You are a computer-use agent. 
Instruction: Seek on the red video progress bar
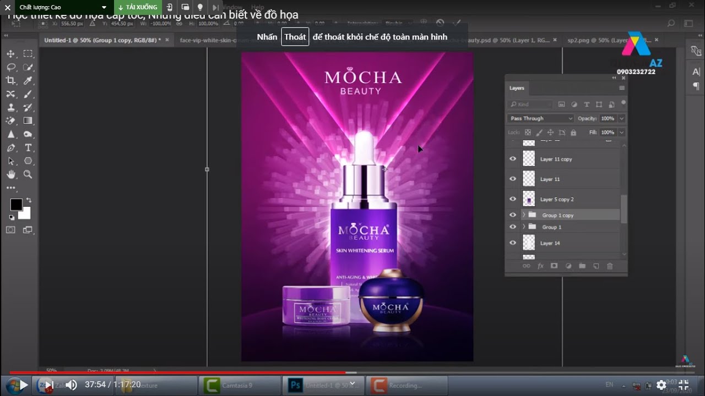(352, 372)
